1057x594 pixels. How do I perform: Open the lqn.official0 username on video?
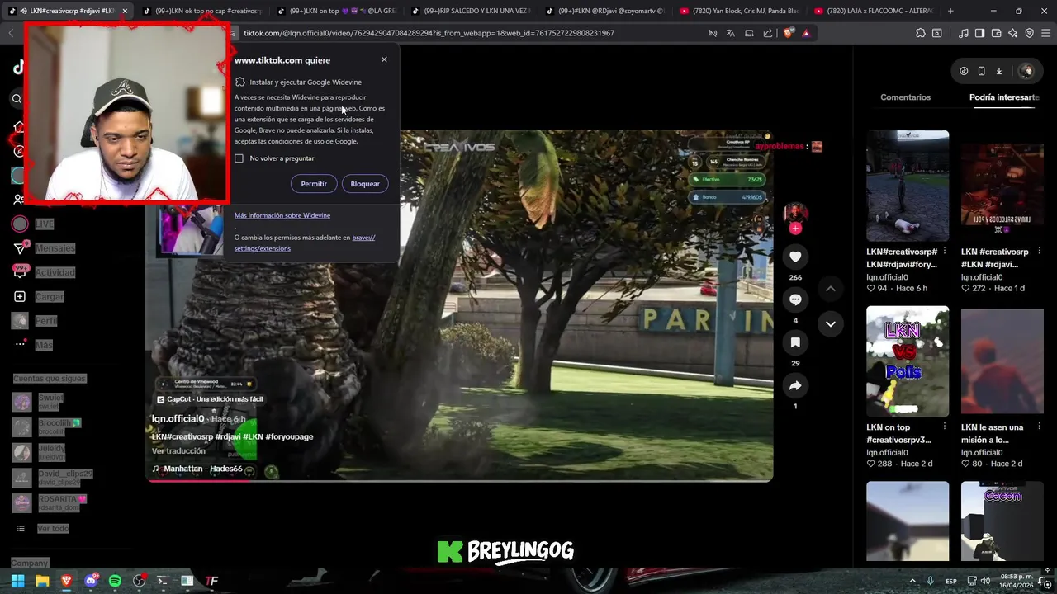(x=178, y=419)
